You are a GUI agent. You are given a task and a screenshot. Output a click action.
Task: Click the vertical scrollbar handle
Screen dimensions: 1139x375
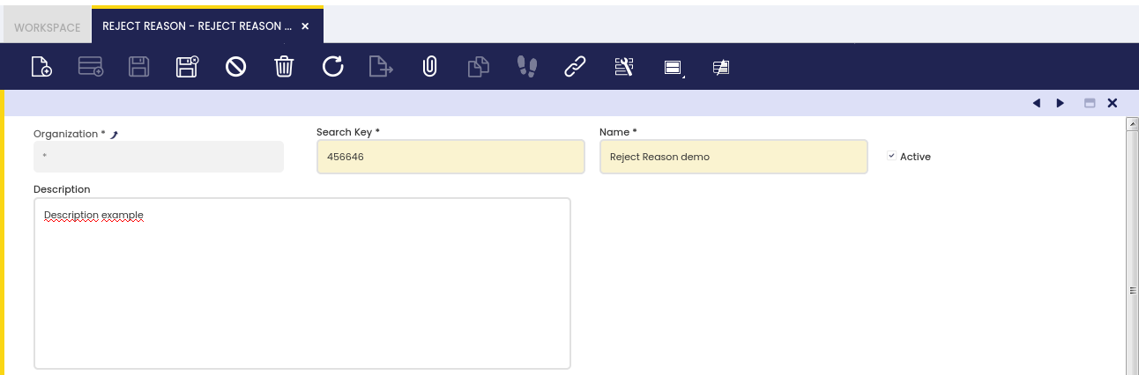1132,290
